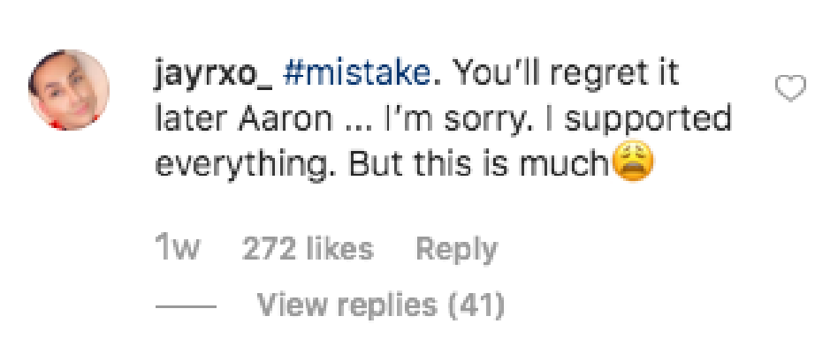Expand View replies (41)

pyautogui.click(x=380, y=305)
